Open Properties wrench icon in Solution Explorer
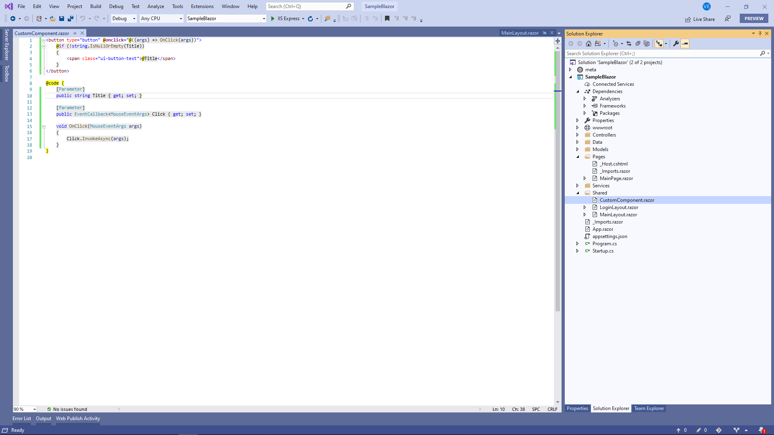The height and width of the screenshot is (435, 774). point(676,43)
